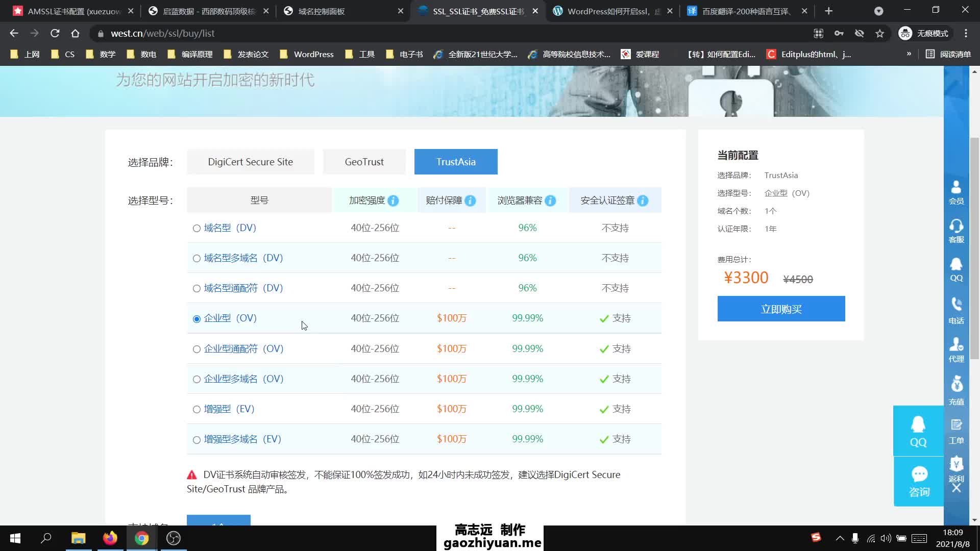Select the 企业型 (OV) radio option
Image resolution: width=980 pixels, height=551 pixels.
pos(197,319)
